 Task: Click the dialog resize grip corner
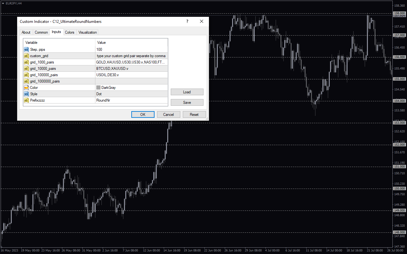[207, 119]
